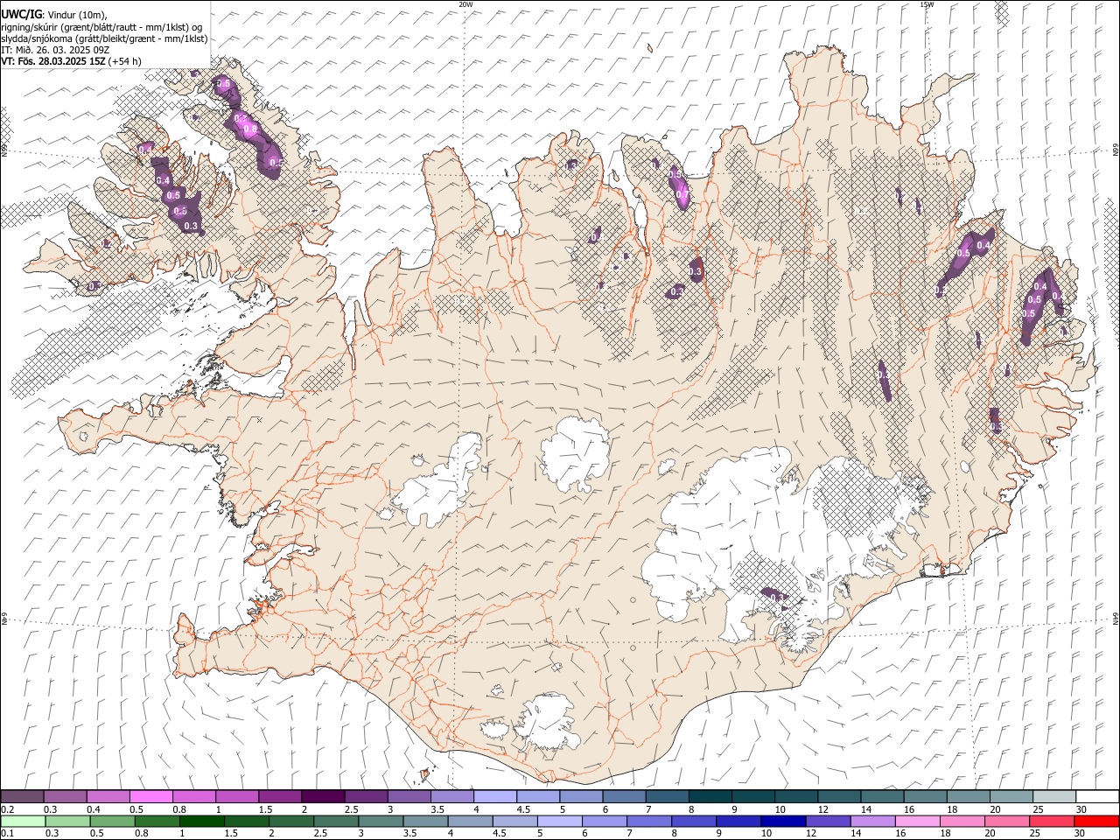Pick the upper legend swatch between 4 and 4.5
Viewport: 1120px width, 840px height.
point(493,797)
